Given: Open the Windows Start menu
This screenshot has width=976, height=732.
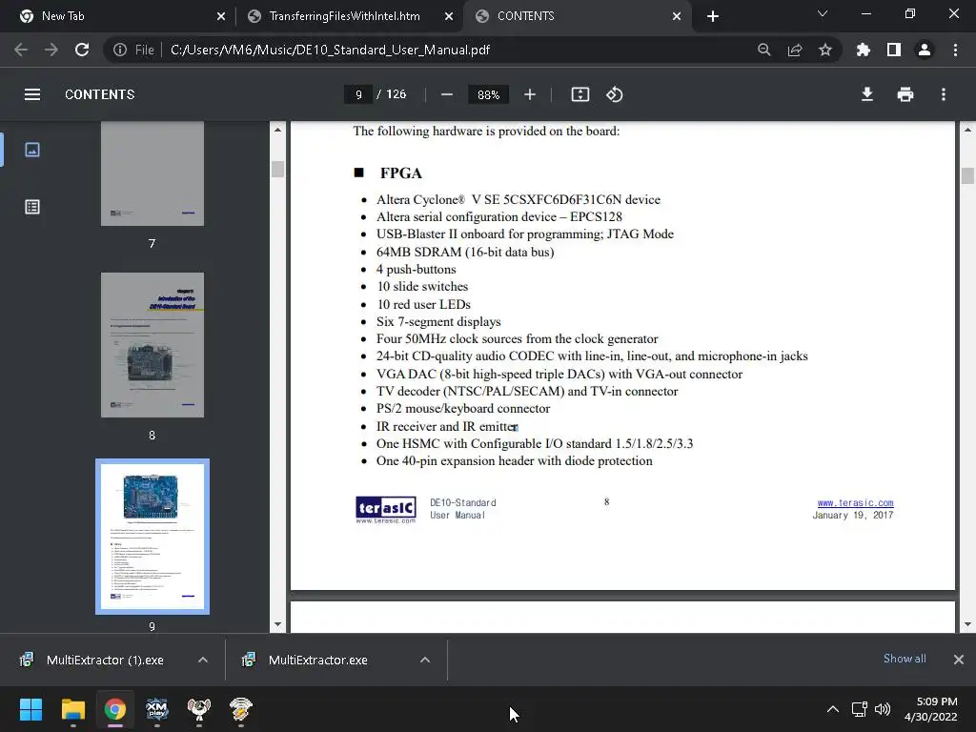Looking at the screenshot, I should click(x=30, y=709).
